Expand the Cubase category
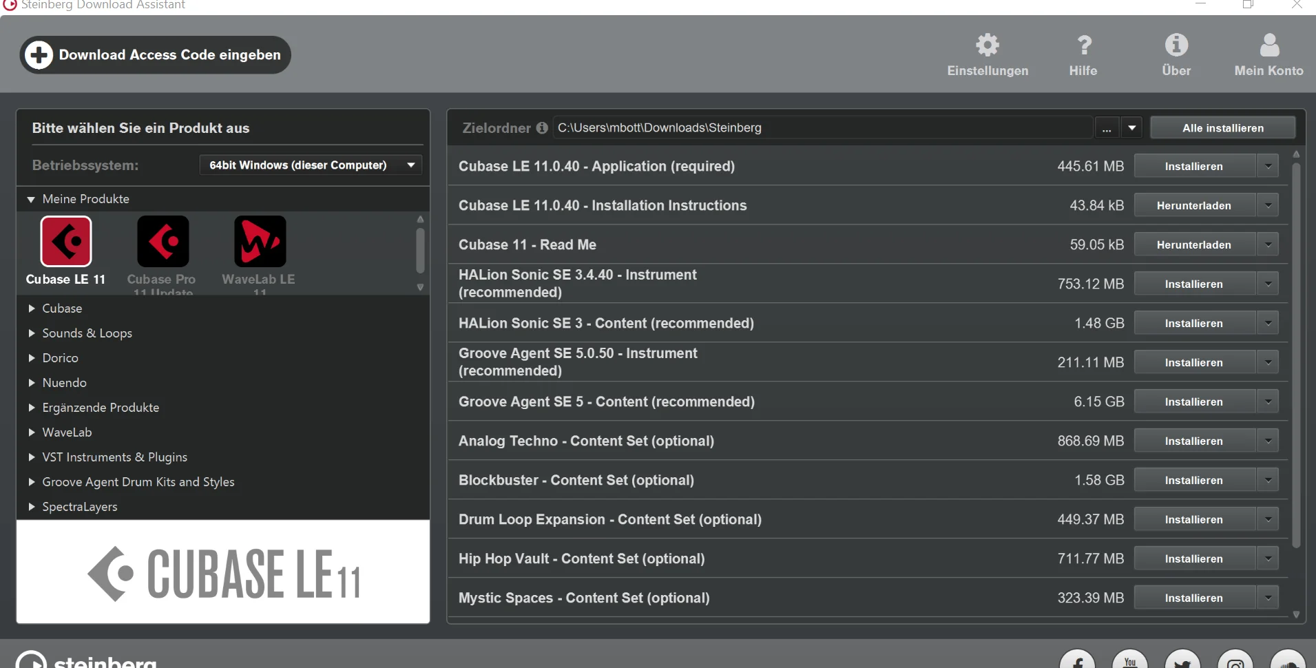 (x=31, y=309)
